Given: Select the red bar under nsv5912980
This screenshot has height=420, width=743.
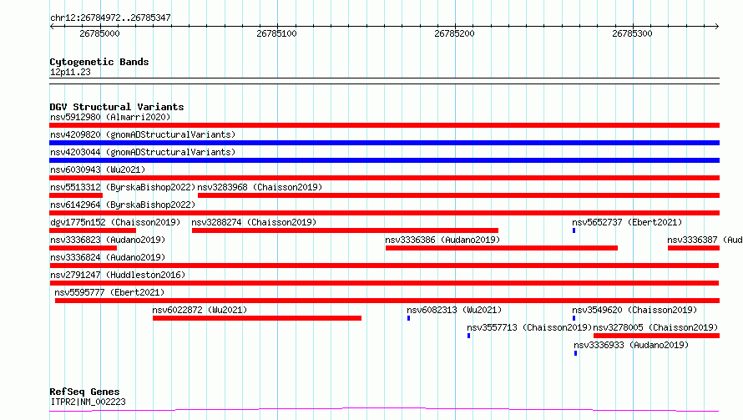Looking at the screenshot, I should tap(384, 125).
